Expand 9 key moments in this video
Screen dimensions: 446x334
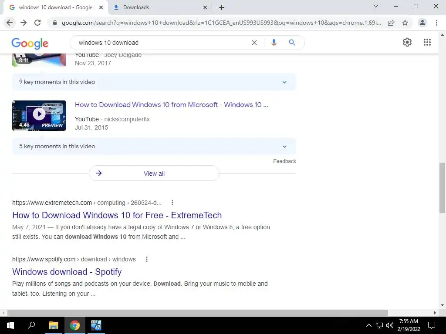coord(154,82)
